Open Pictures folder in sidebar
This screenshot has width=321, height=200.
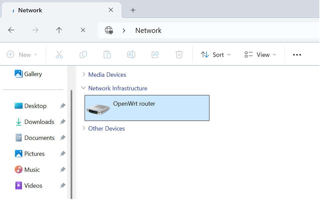click(34, 154)
